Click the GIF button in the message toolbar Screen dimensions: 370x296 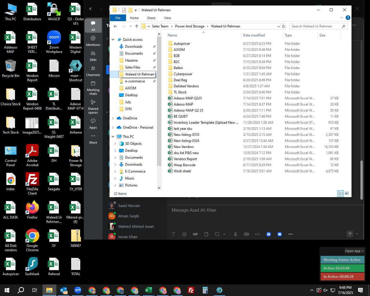pos(195,234)
